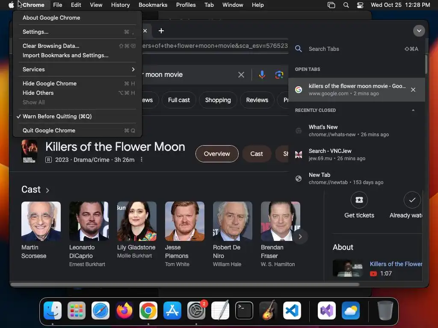Open System Settings from the Dock

click(196, 310)
